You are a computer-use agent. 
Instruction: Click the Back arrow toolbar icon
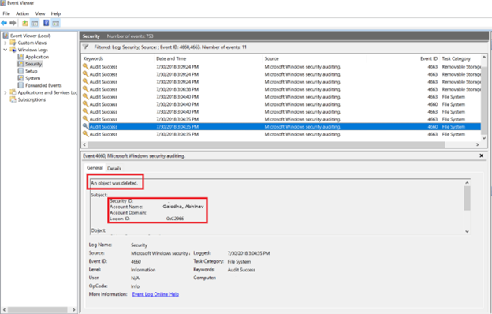pos(4,23)
